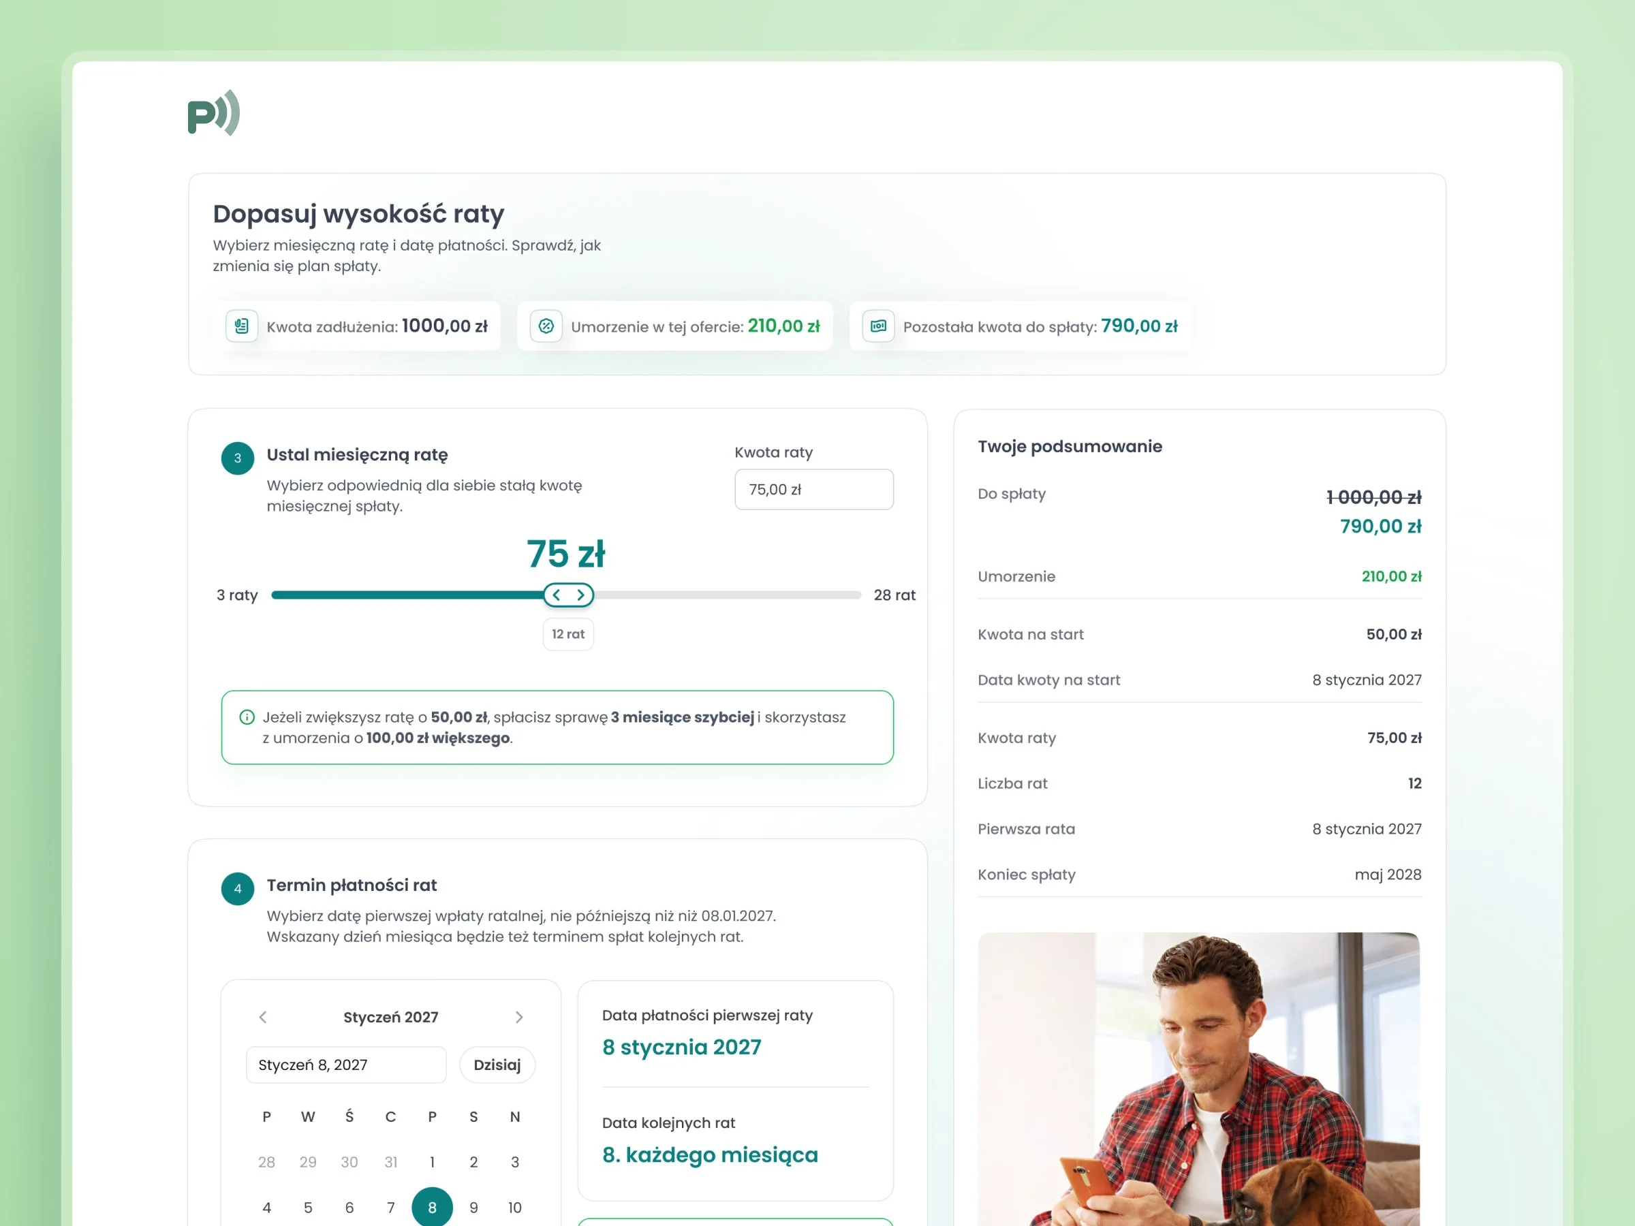This screenshot has height=1226, width=1635.
Task: Select day 1 in the calendar
Action: (433, 1162)
